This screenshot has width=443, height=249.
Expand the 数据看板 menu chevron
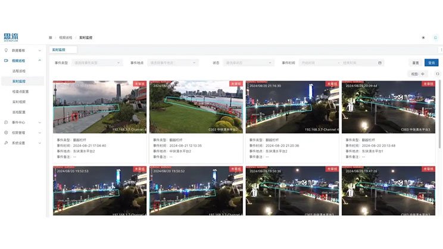[x=39, y=51]
